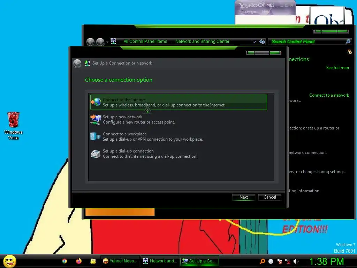Screen dimensions: 357x268
Task: Click the Back arrow in Control Panel window
Action: click(90, 42)
